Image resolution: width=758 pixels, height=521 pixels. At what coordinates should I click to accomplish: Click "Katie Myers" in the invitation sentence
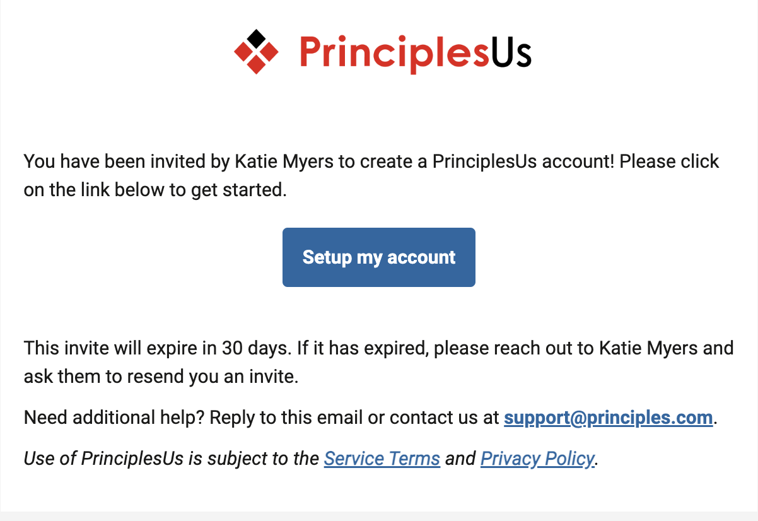(x=285, y=161)
